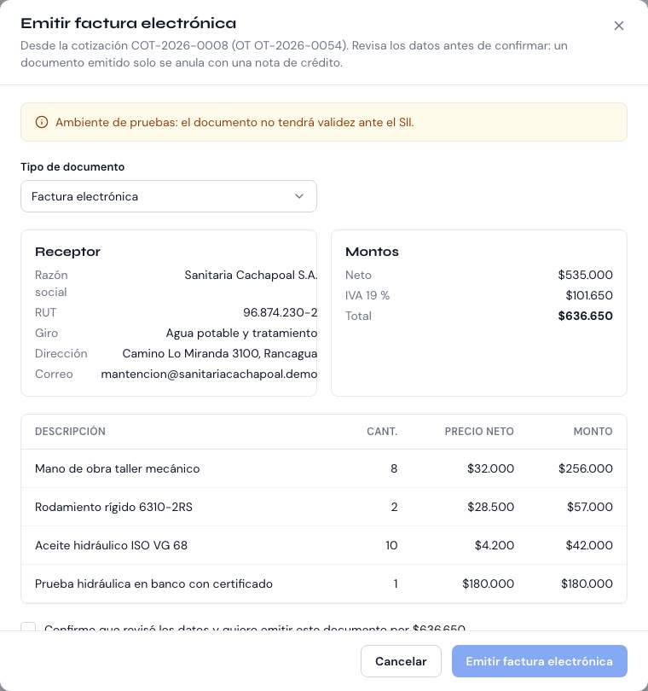Click the DESCRIPCIÓN column header
This screenshot has width=648, height=691.
click(x=70, y=432)
